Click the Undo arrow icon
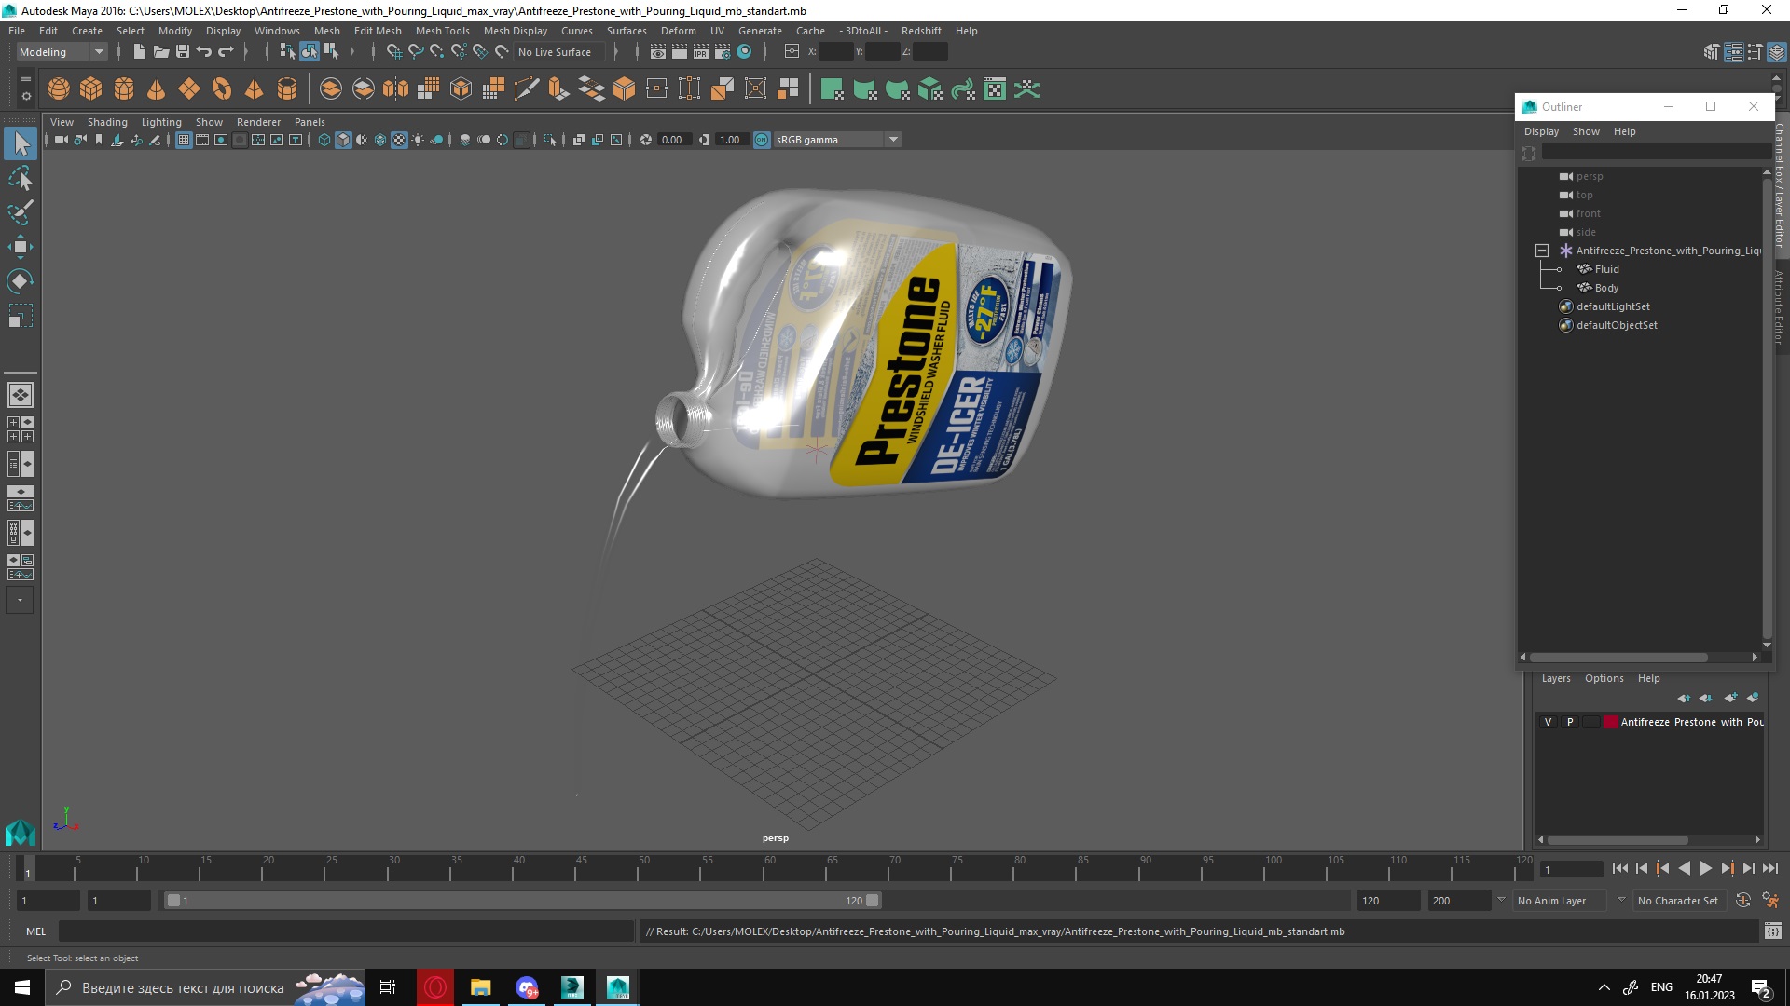The width and height of the screenshot is (1790, 1006). pyautogui.click(x=204, y=52)
